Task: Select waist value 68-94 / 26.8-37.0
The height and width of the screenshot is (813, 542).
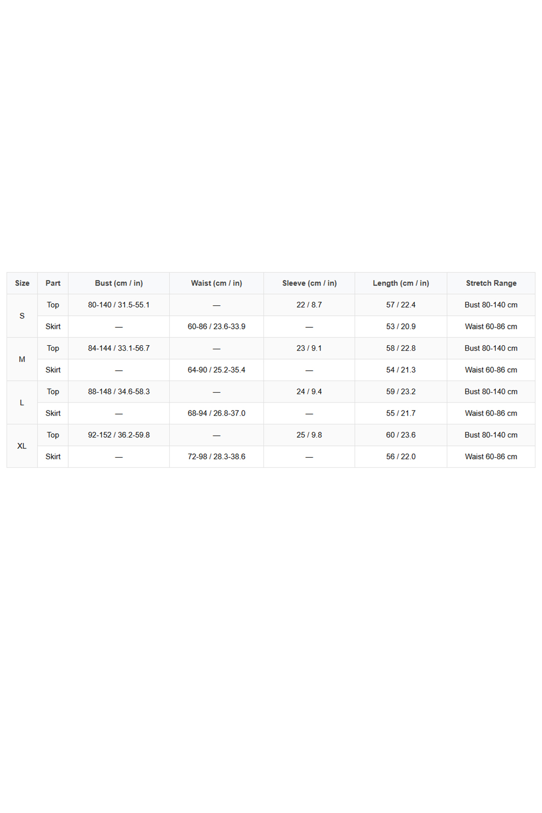Action: pos(216,413)
